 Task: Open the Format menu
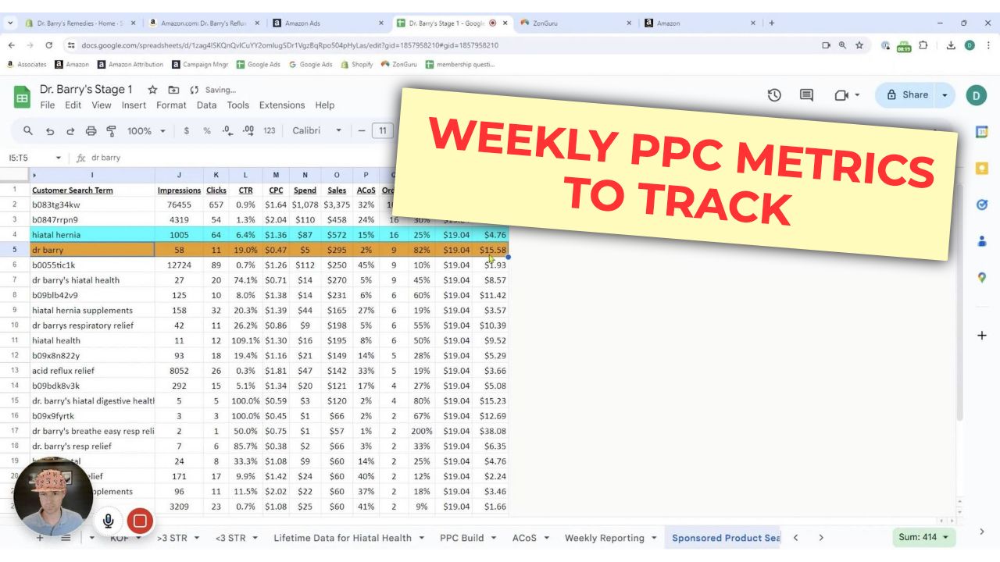pyautogui.click(x=171, y=105)
